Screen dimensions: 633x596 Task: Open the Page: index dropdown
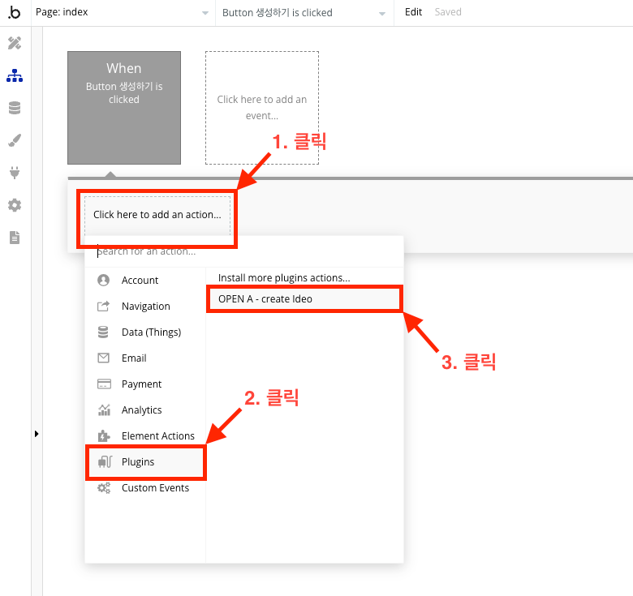pos(123,12)
